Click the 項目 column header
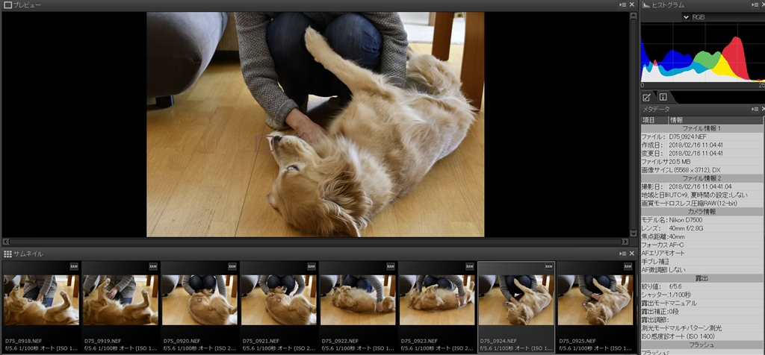Image resolution: width=765 pixels, height=355 pixels. 654,120
